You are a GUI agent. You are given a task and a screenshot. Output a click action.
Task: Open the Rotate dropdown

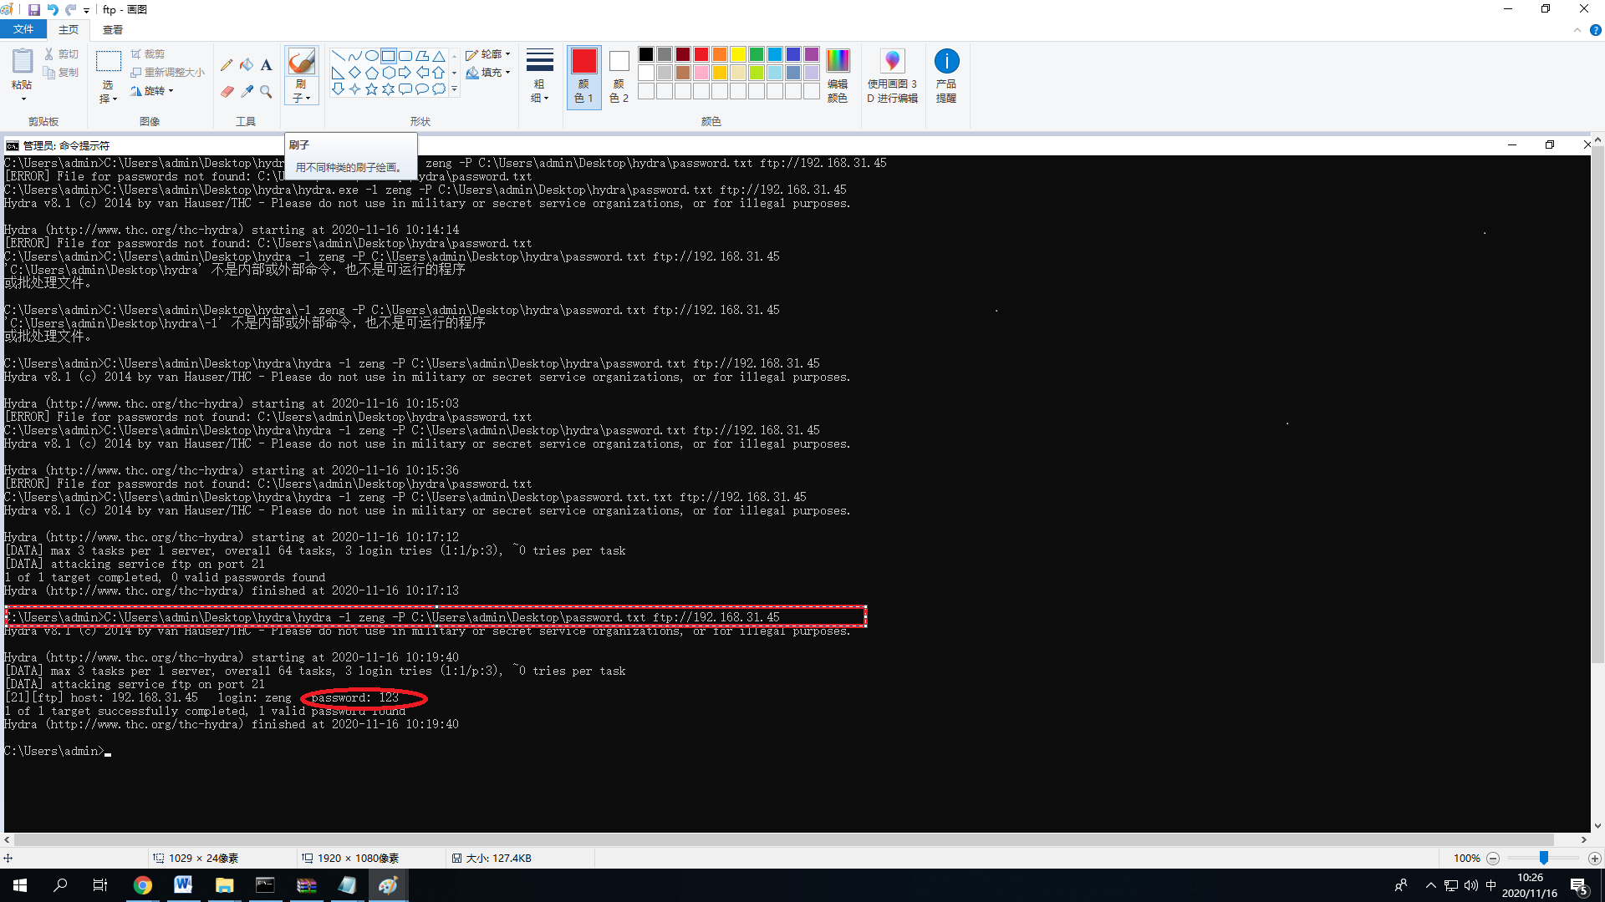click(x=154, y=91)
